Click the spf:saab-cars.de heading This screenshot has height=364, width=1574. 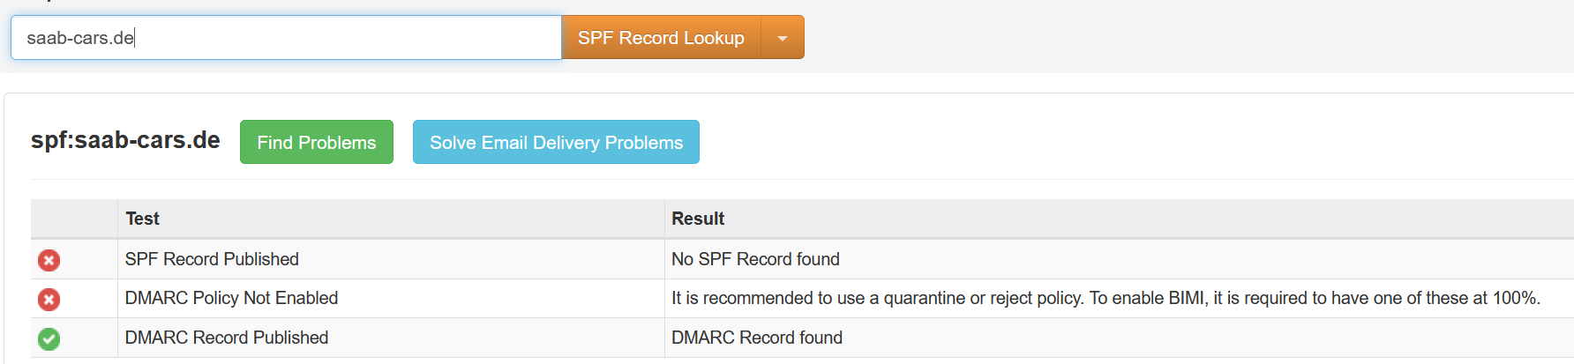pos(125,140)
